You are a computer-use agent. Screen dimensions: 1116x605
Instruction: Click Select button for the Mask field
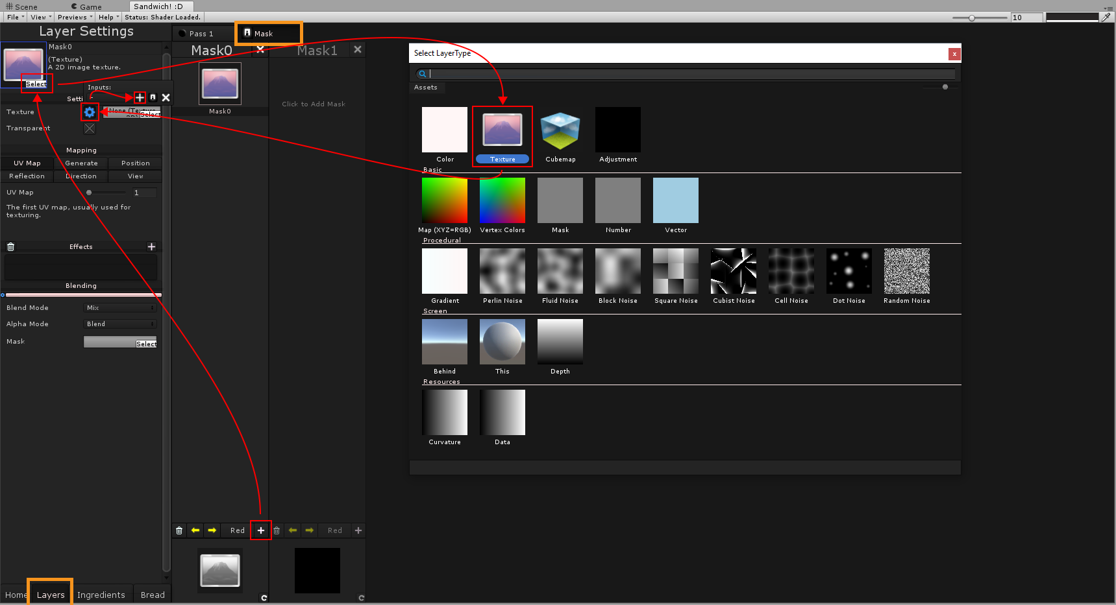pos(146,344)
